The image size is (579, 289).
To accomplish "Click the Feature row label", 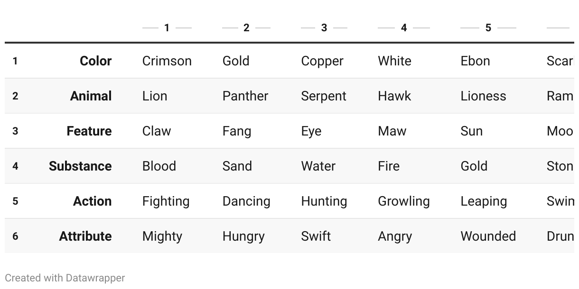I will tap(89, 131).
